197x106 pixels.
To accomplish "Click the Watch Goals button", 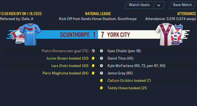I will point(139,5).
